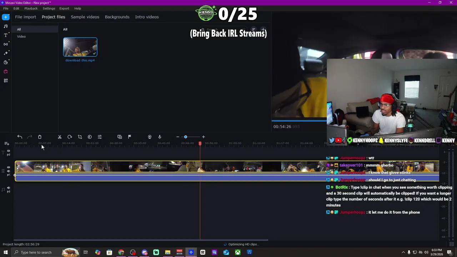457x257 pixels.
Task: Click the Optimizing HD clips status
Action: [241, 244]
